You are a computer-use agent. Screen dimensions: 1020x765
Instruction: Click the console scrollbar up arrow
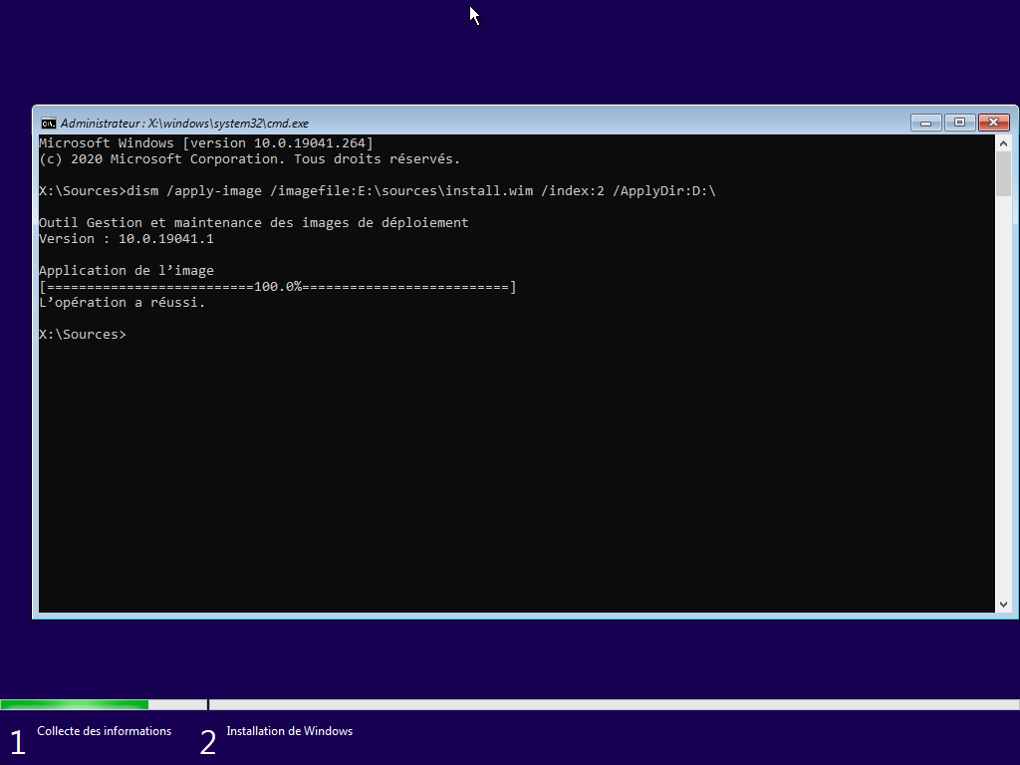tap(1003, 143)
